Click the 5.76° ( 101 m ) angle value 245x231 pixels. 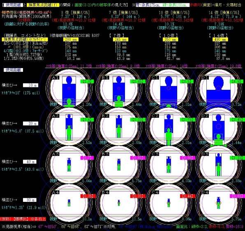(175, 16)
